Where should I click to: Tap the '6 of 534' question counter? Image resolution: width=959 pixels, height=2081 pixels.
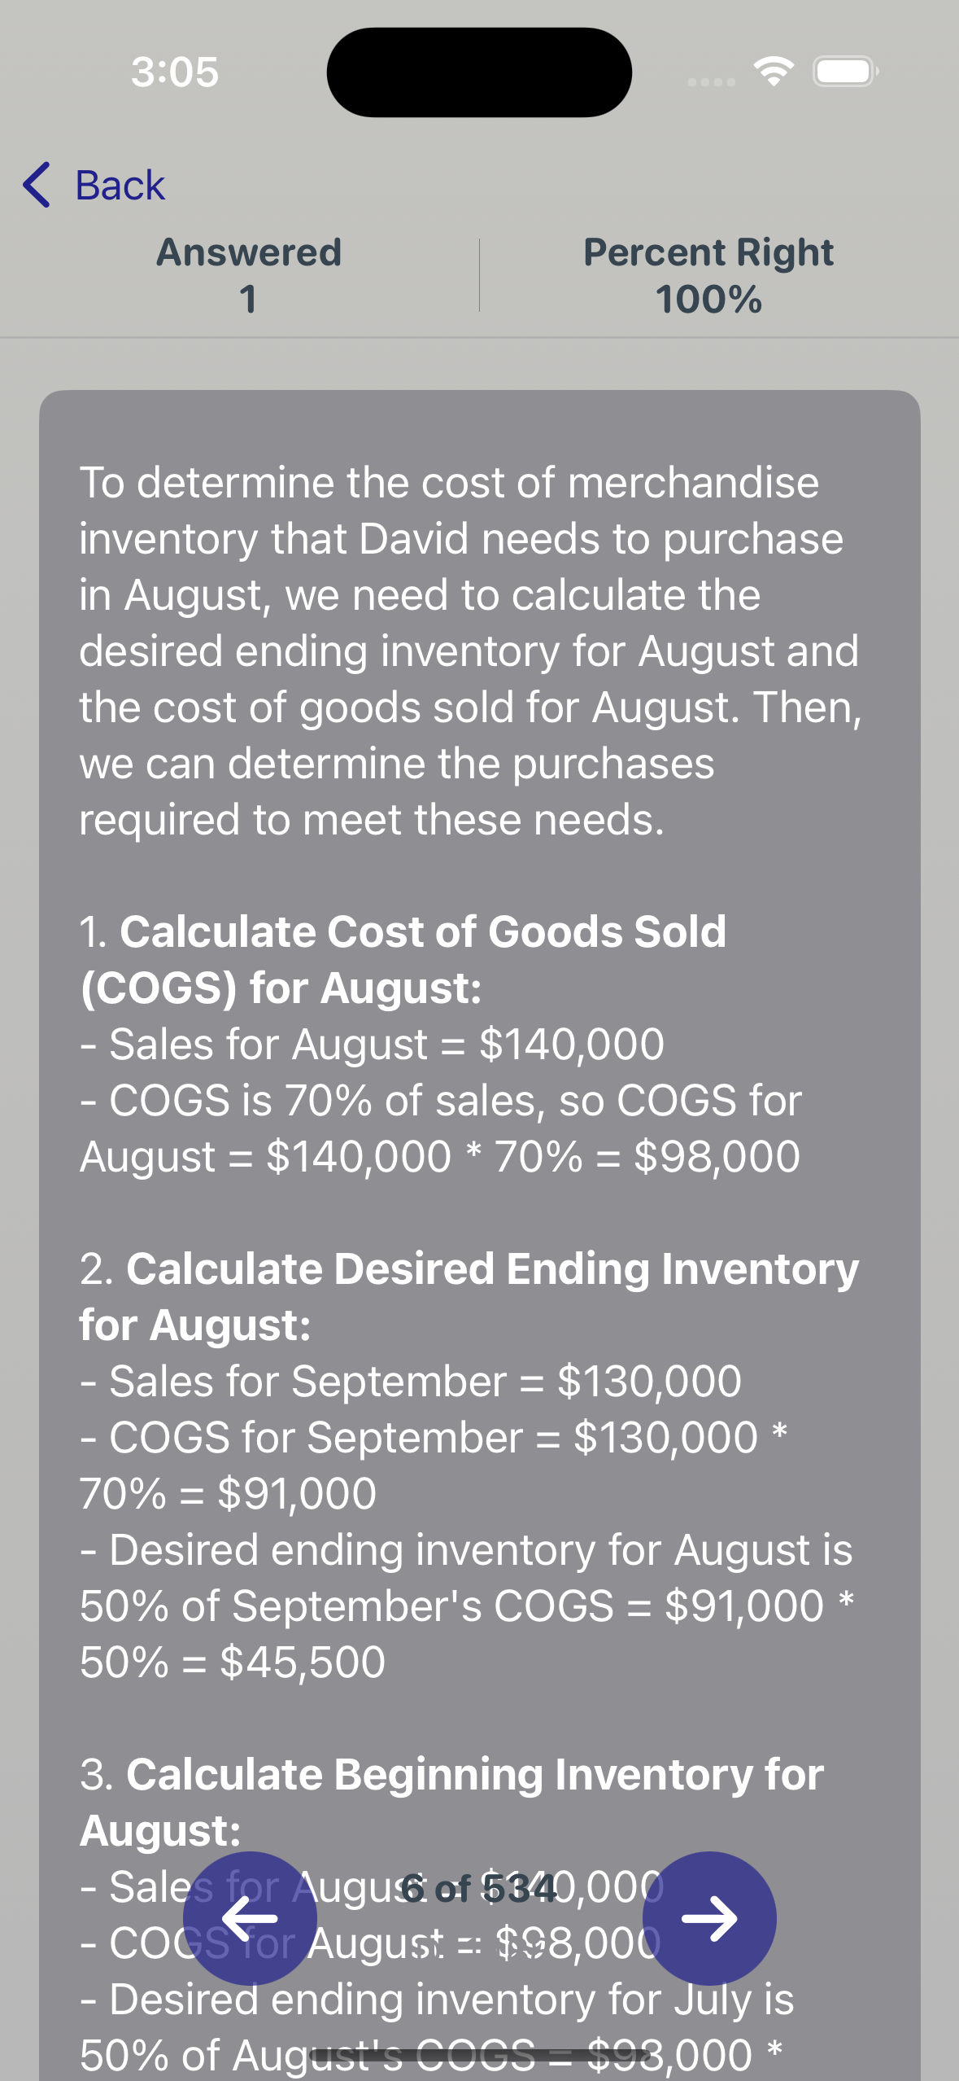click(480, 1888)
